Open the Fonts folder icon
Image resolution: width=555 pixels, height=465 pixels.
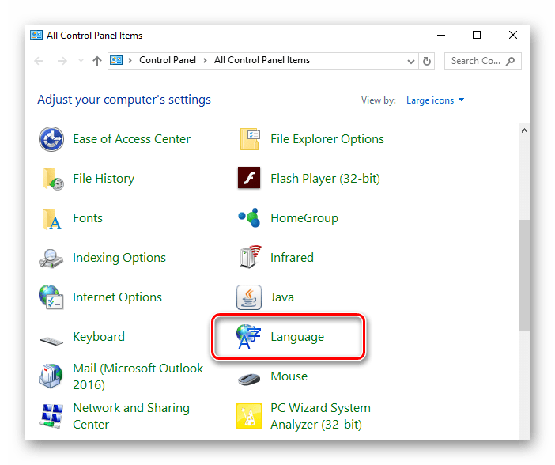[51, 218]
